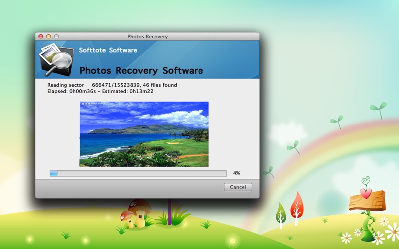Cancel the photo recovery scan

[x=238, y=187]
